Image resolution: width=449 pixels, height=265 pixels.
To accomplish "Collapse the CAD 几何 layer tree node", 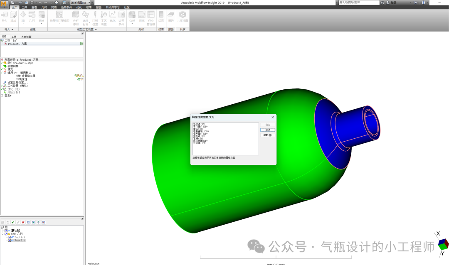I will (x=2, y=234).
